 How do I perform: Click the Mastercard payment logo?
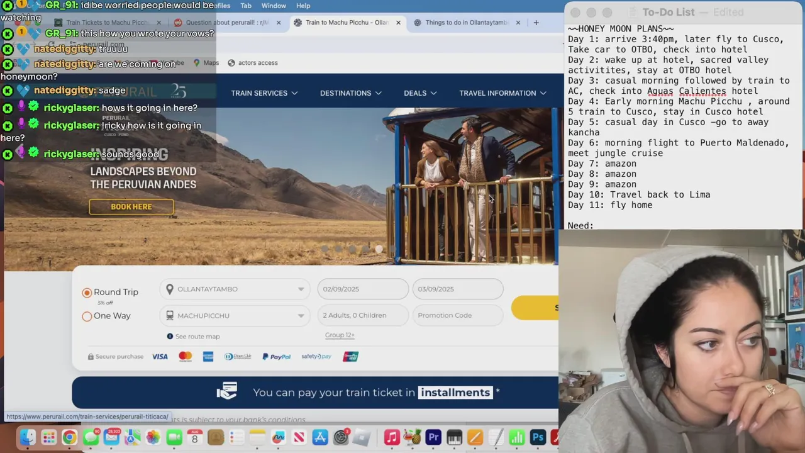pos(185,356)
